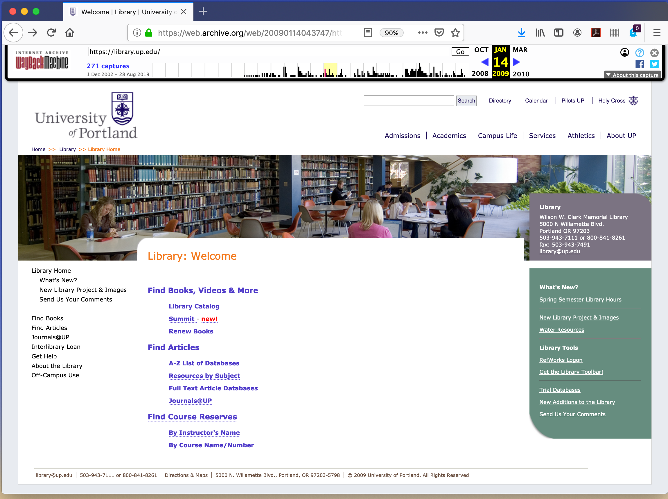
Task: Open Firefox account avatar icon
Action: (577, 33)
